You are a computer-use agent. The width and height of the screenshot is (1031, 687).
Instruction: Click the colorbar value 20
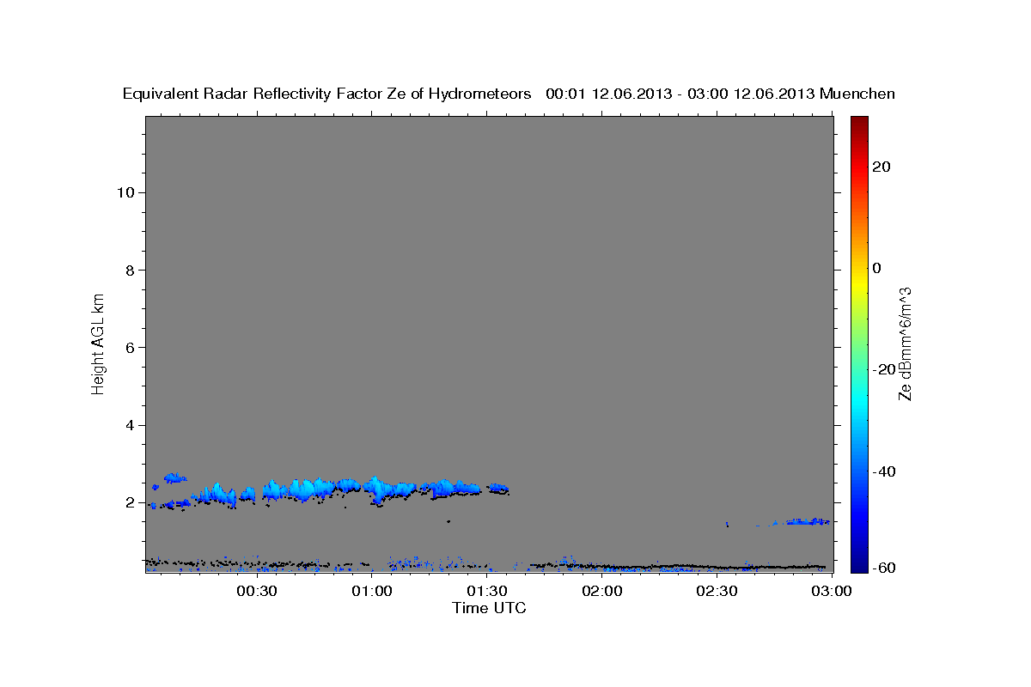pyautogui.click(x=882, y=167)
